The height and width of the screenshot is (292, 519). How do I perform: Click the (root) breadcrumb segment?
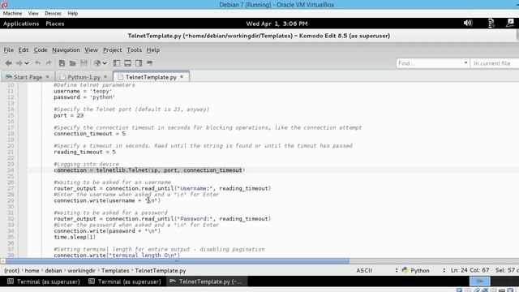tap(12, 271)
